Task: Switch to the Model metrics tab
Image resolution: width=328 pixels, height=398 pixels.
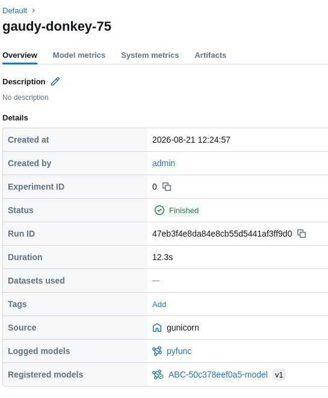Action: (x=79, y=55)
